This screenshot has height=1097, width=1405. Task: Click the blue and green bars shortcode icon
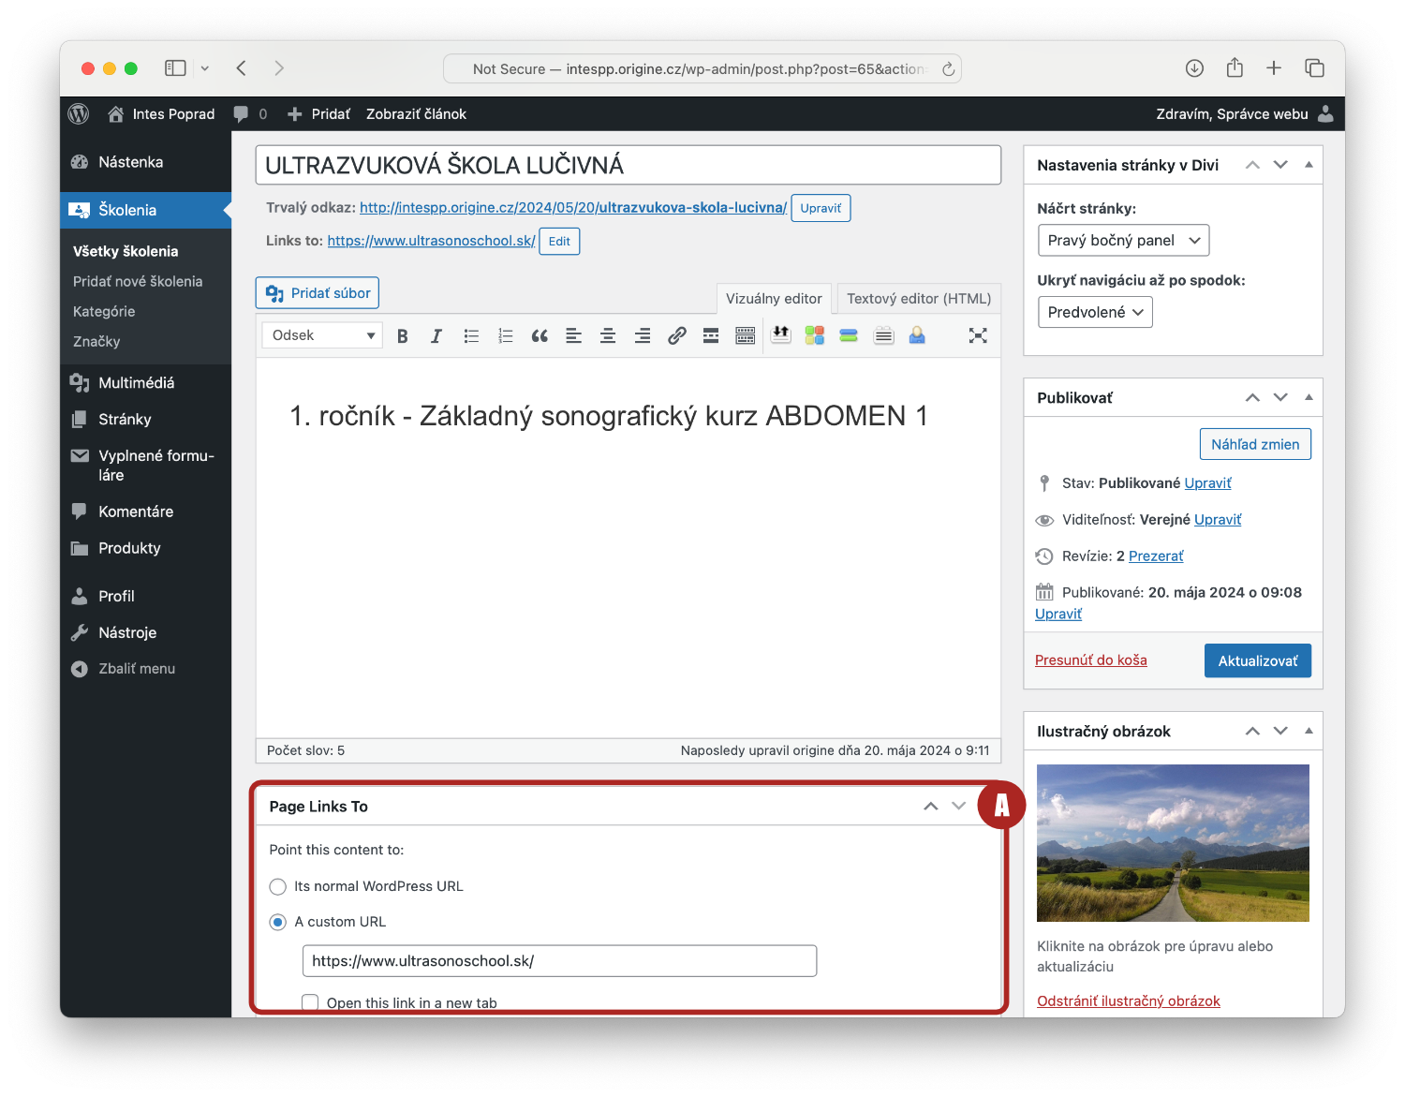tap(849, 335)
